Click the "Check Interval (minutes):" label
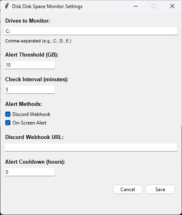Screen dimensions: 182x215 point(37,79)
